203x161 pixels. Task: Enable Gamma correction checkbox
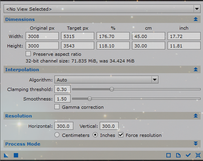click(x=57, y=107)
